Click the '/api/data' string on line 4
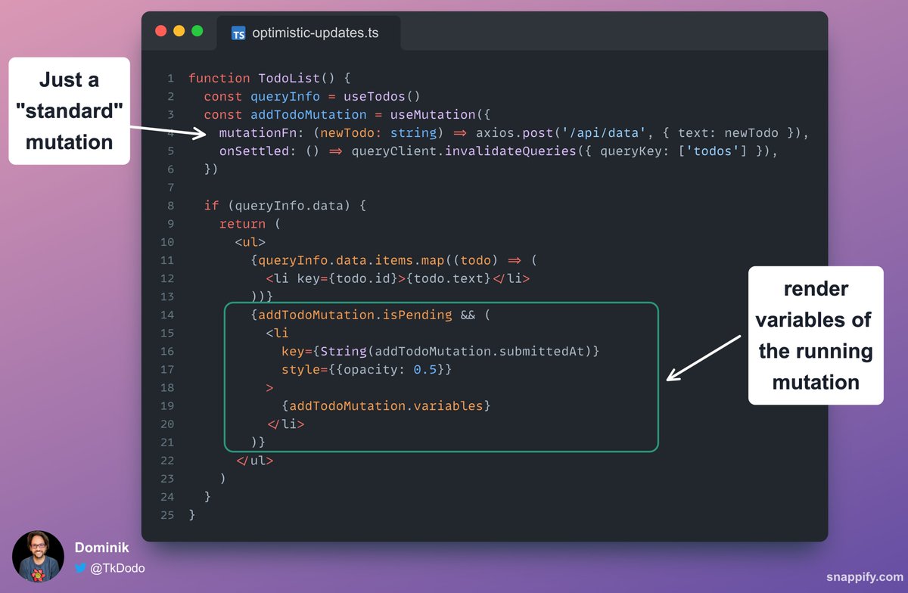This screenshot has height=593, width=908. (598, 133)
